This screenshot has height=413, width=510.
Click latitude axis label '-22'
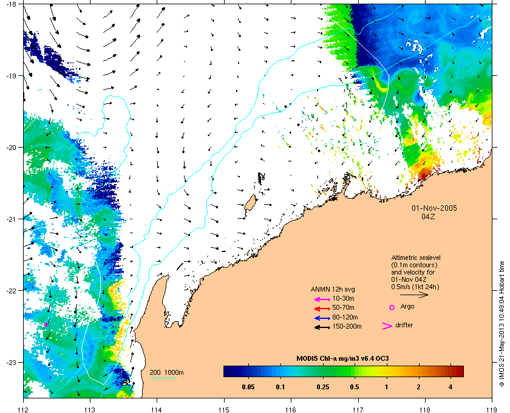point(10,290)
